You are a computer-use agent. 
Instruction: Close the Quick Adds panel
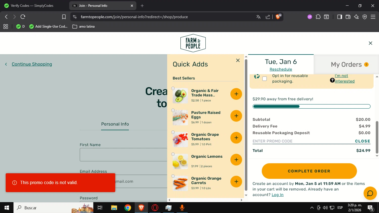pyautogui.click(x=238, y=60)
